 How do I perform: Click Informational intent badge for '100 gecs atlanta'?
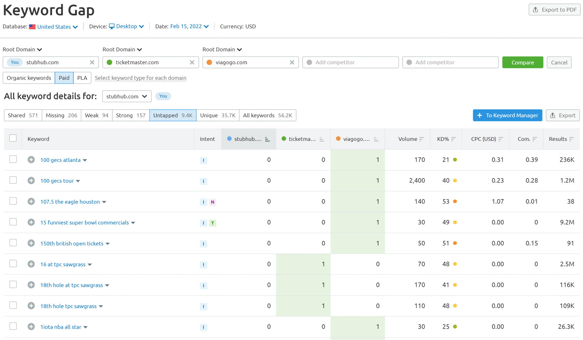pos(203,160)
